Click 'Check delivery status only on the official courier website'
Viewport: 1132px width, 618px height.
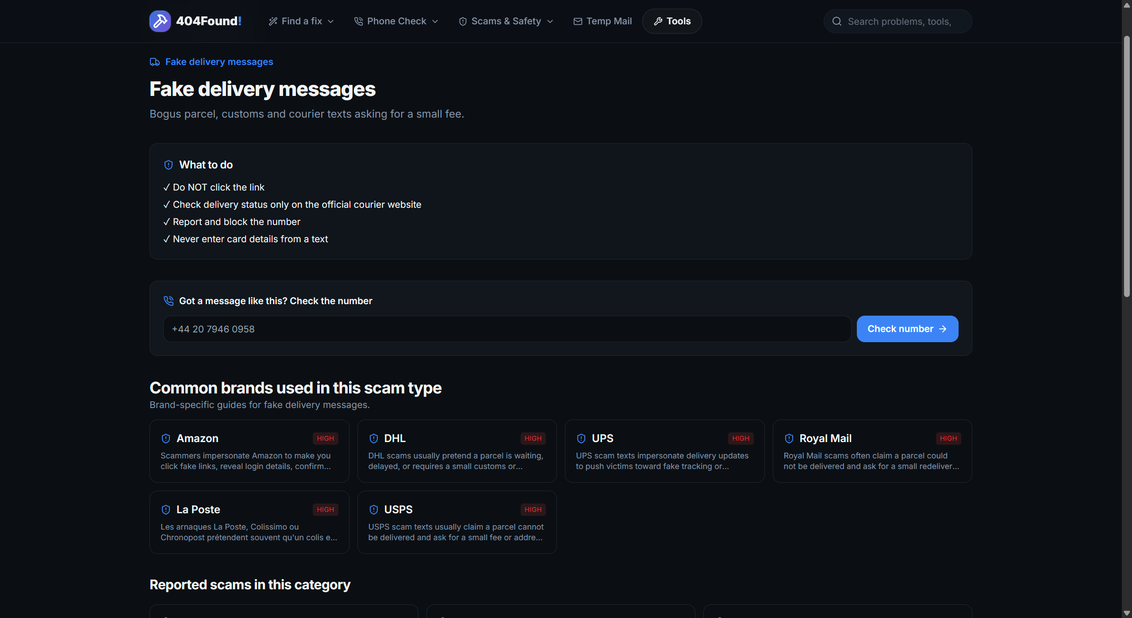point(297,205)
